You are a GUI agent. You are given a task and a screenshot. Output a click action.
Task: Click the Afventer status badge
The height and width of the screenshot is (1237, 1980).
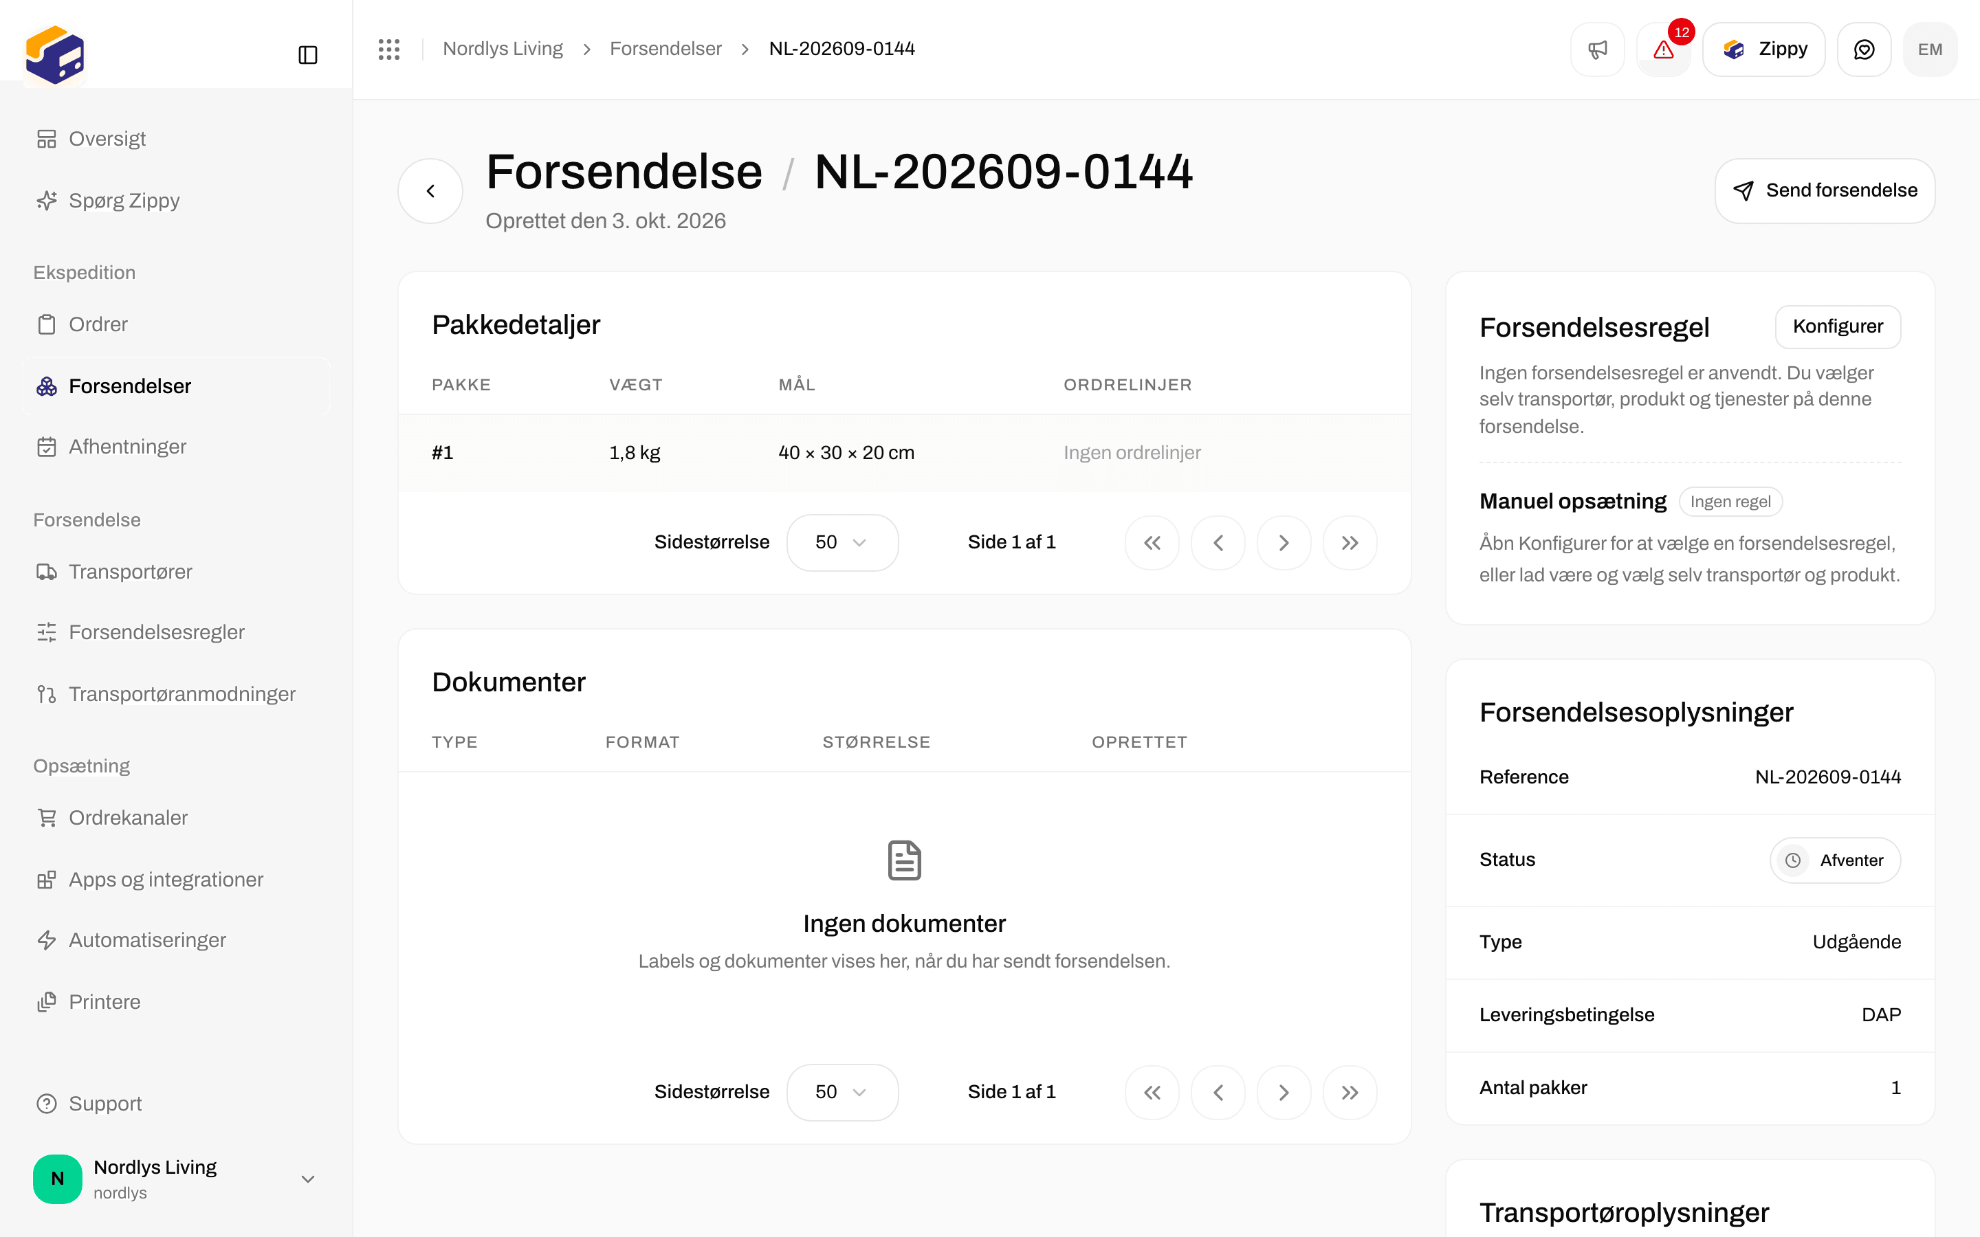click(1835, 860)
